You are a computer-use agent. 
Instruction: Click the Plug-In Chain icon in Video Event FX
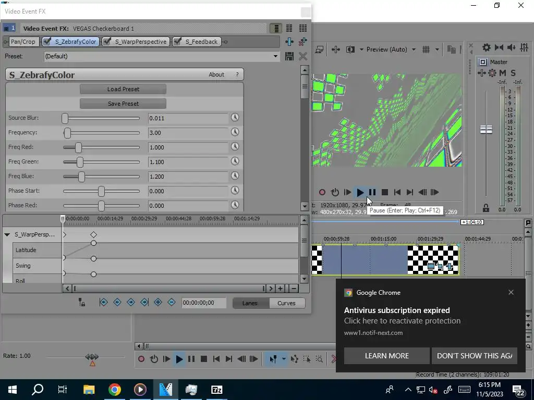tap(289, 42)
